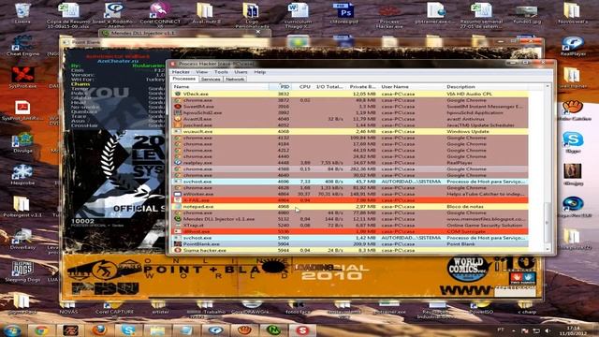Select svchost.exe with PID 5760
The width and height of the screenshot is (599, 337).
click(350, 238)
